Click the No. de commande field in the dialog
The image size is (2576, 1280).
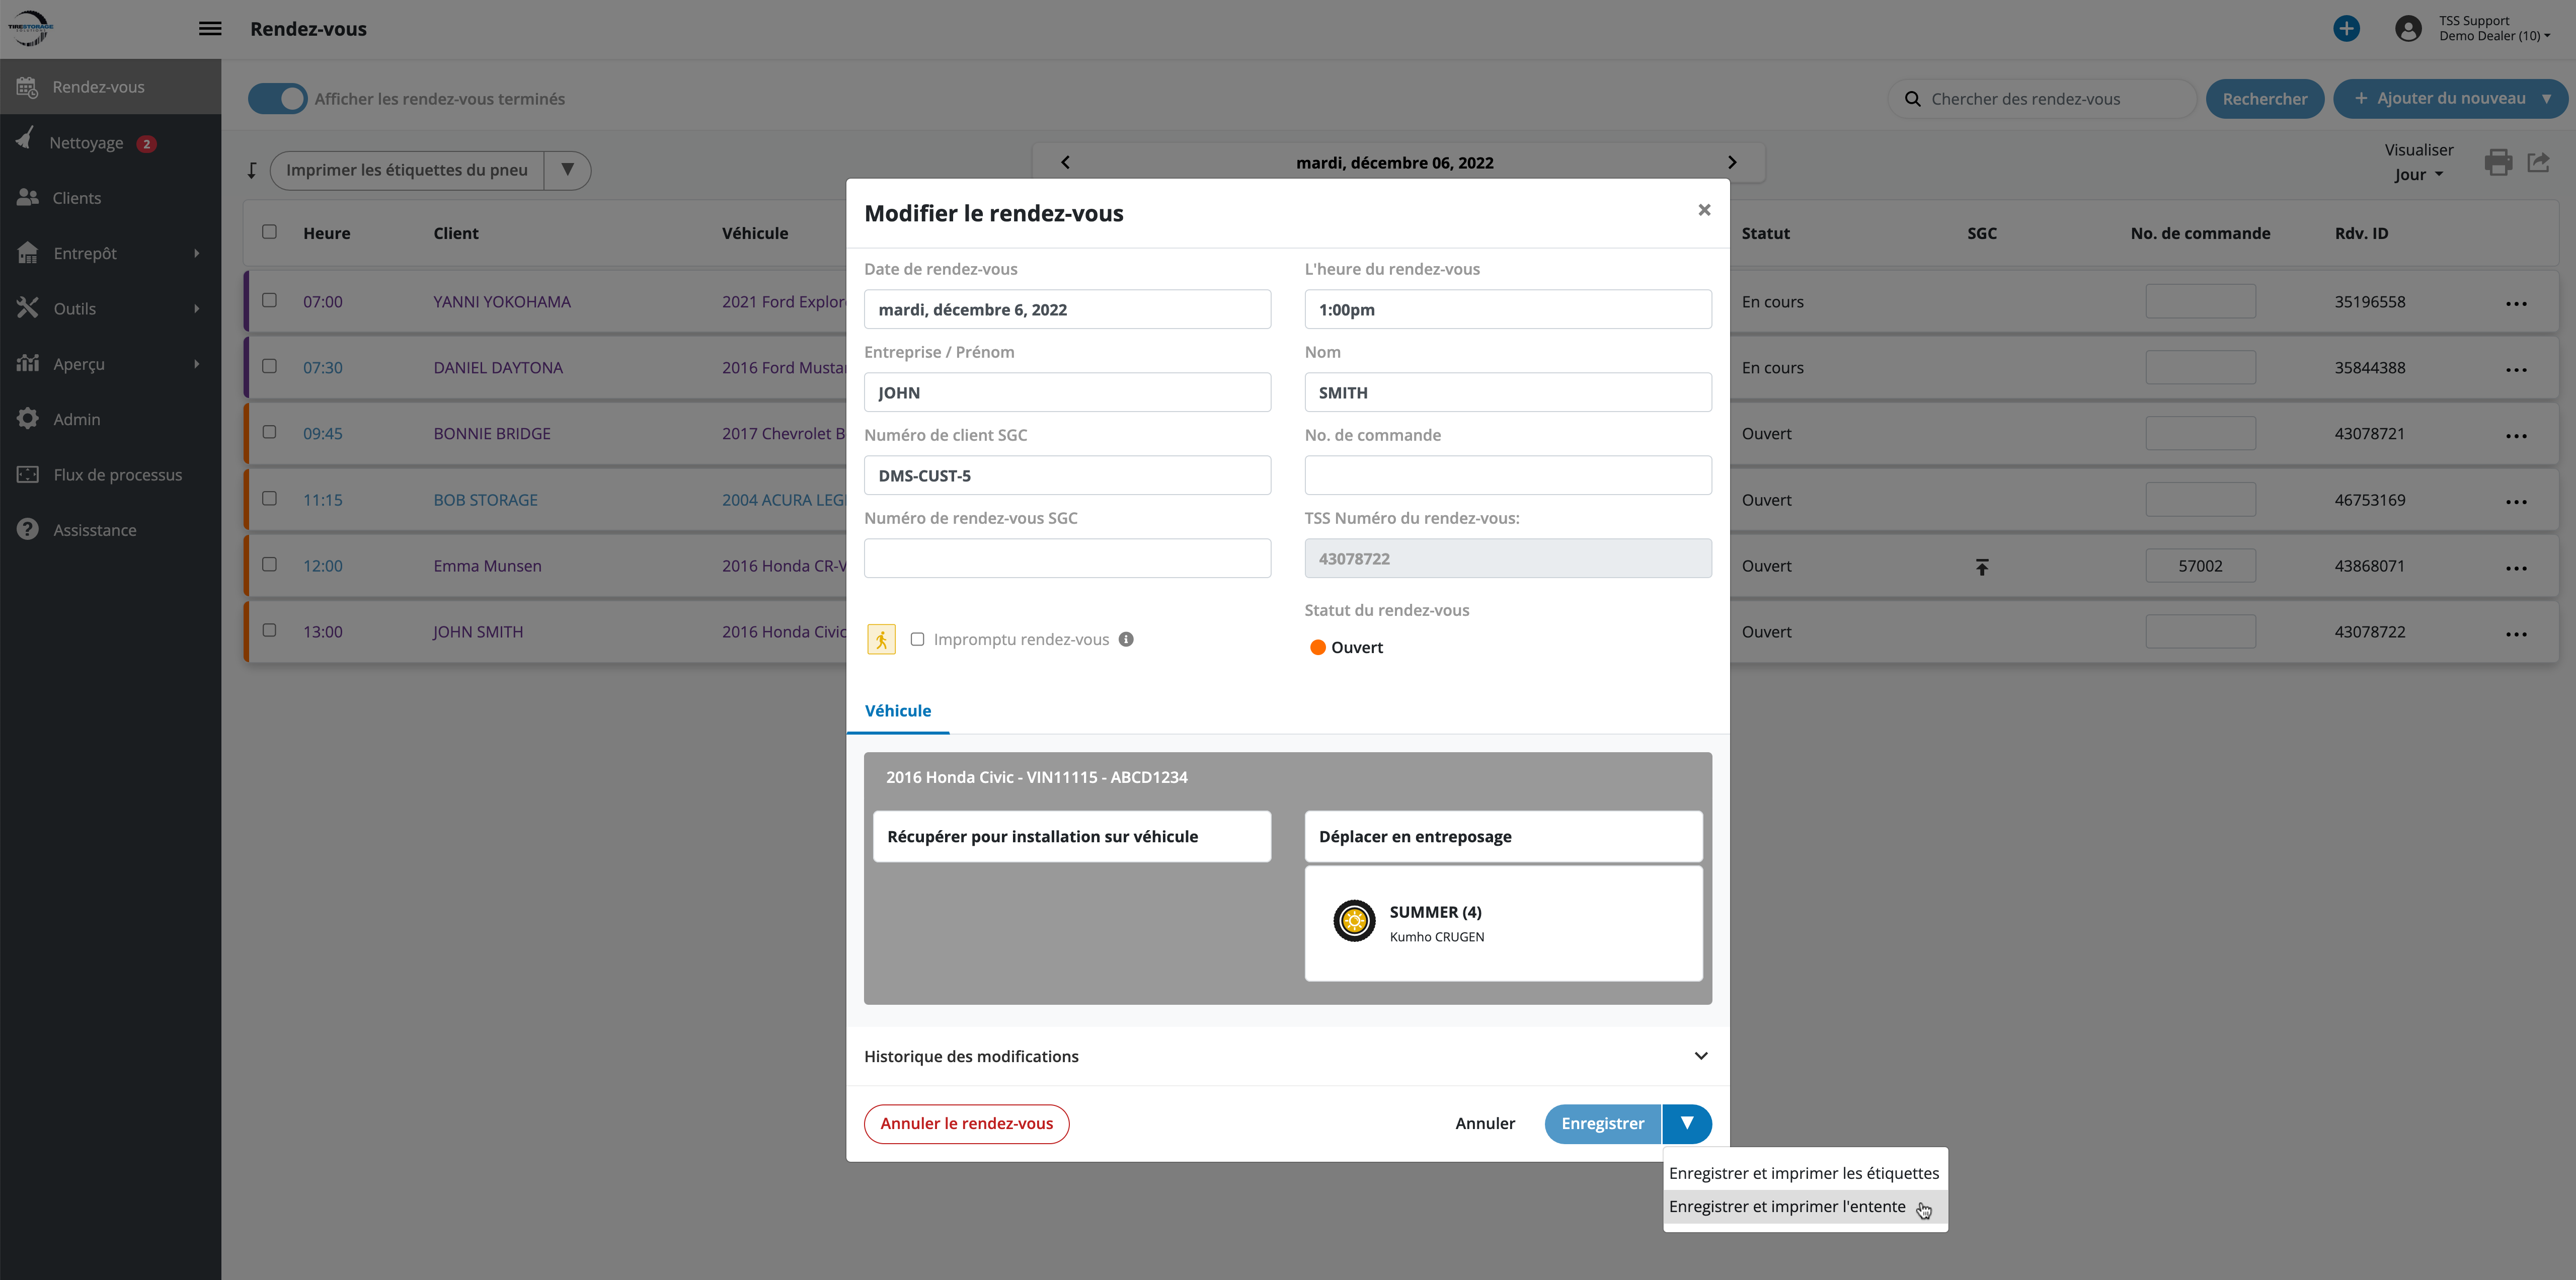(1507, 476)
